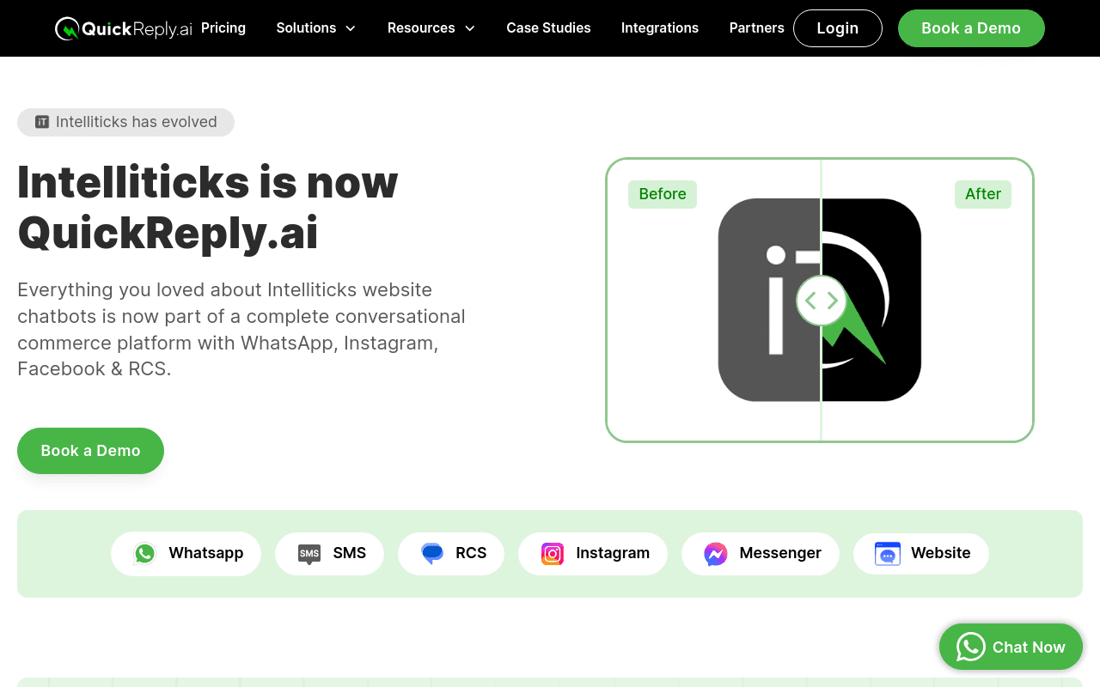This screenshot has width=1100, height=687.
Task: Select the Whatsapp channel label
Action: pos(206,553)
